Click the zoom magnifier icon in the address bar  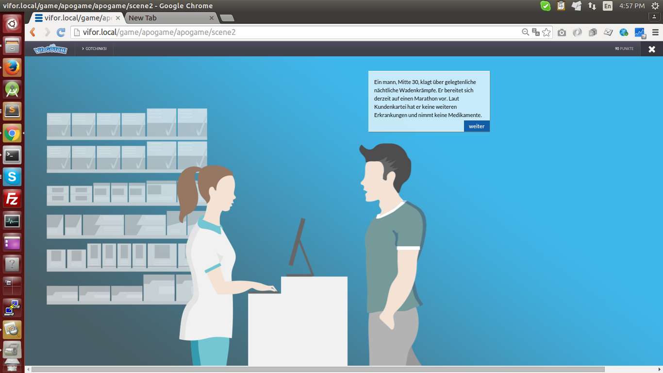[525, 33]
